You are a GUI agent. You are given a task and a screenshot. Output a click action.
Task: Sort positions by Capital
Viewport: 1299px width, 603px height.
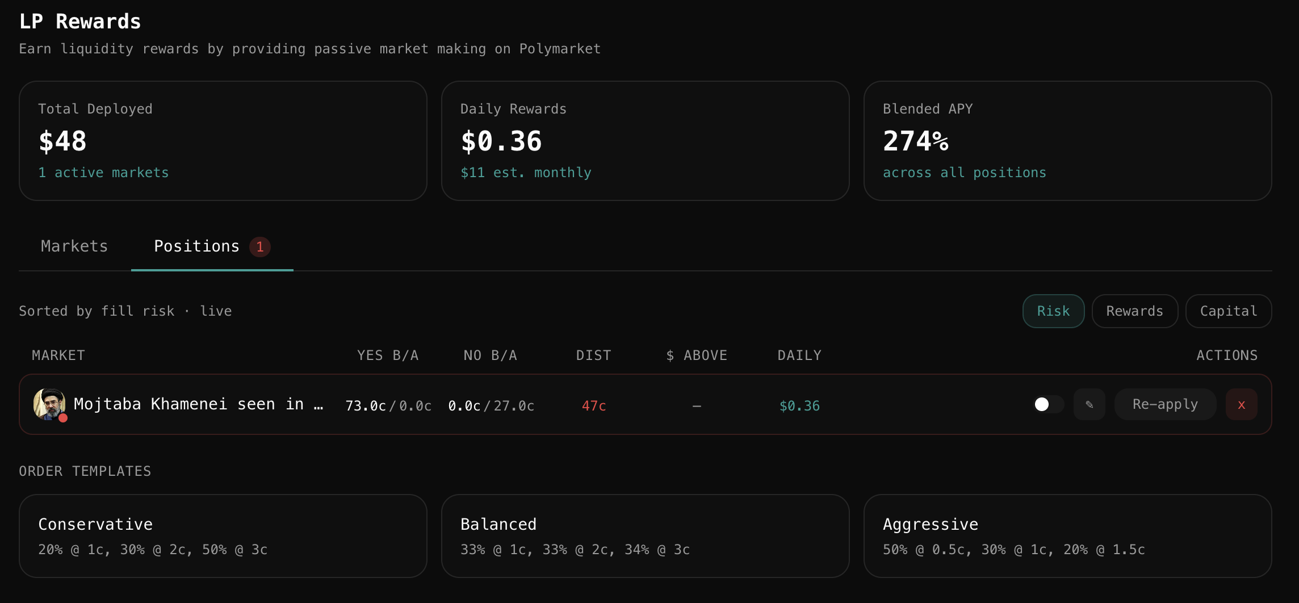(x=1228, y=311)
